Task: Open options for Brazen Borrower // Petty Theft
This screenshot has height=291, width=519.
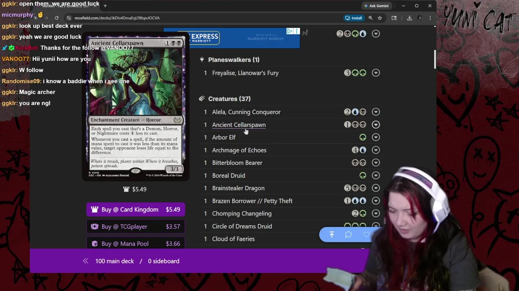Action: click(x=376, y=201)
